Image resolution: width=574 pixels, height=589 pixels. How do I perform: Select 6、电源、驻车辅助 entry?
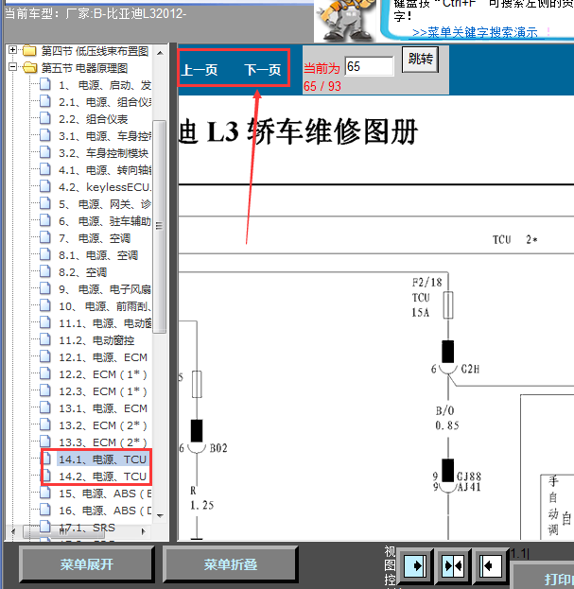105,221
